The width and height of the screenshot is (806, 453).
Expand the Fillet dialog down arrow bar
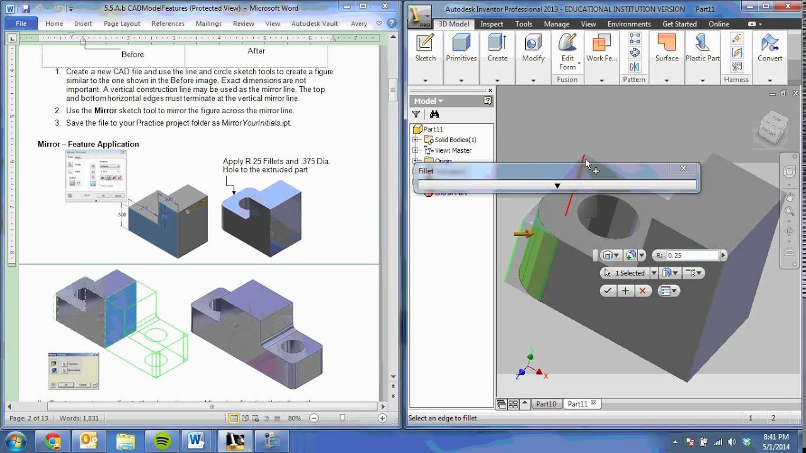pyautogui.click(x=557, y=186)
